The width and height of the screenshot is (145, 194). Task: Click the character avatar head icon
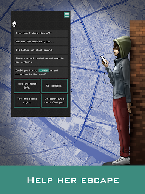pyautogui.click(x=14, y=24)
